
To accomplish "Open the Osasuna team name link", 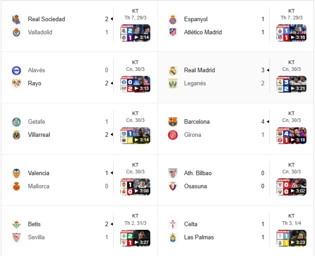I will click(x=195, y=186).
